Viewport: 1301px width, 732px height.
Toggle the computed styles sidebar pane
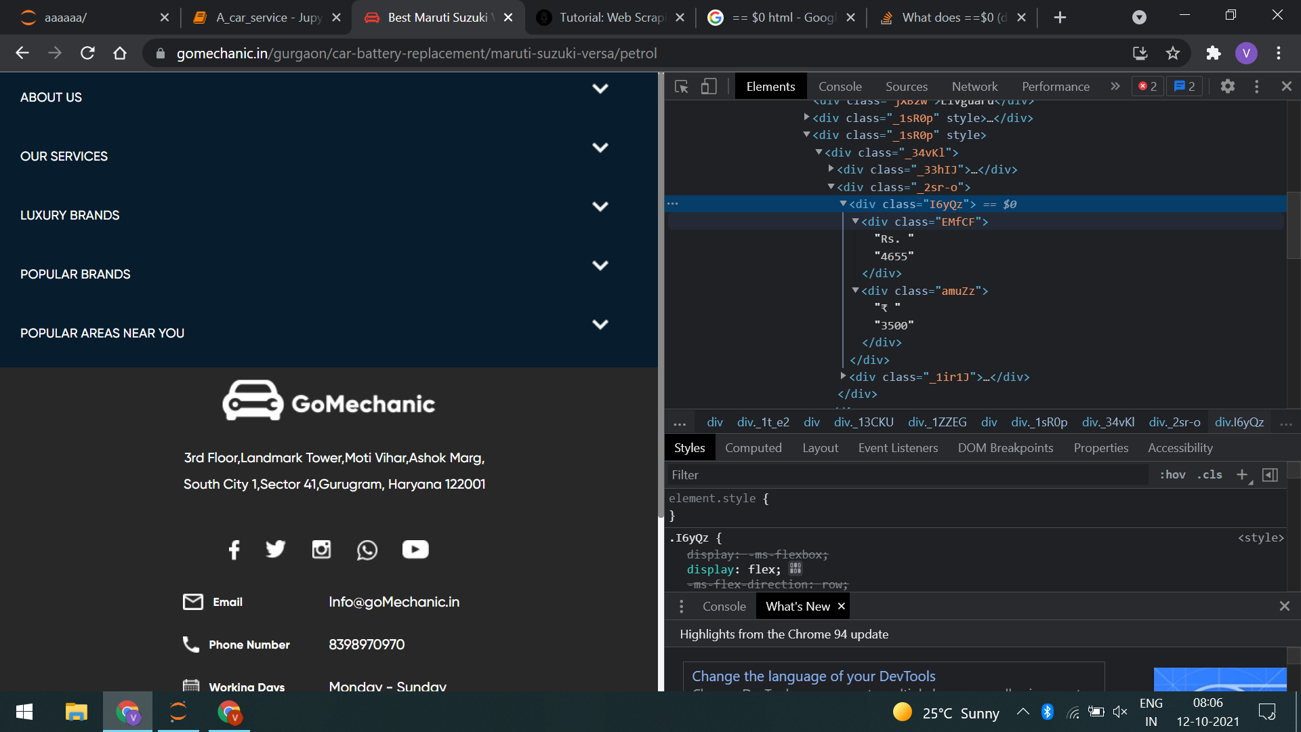click(x=1271, y=474)
